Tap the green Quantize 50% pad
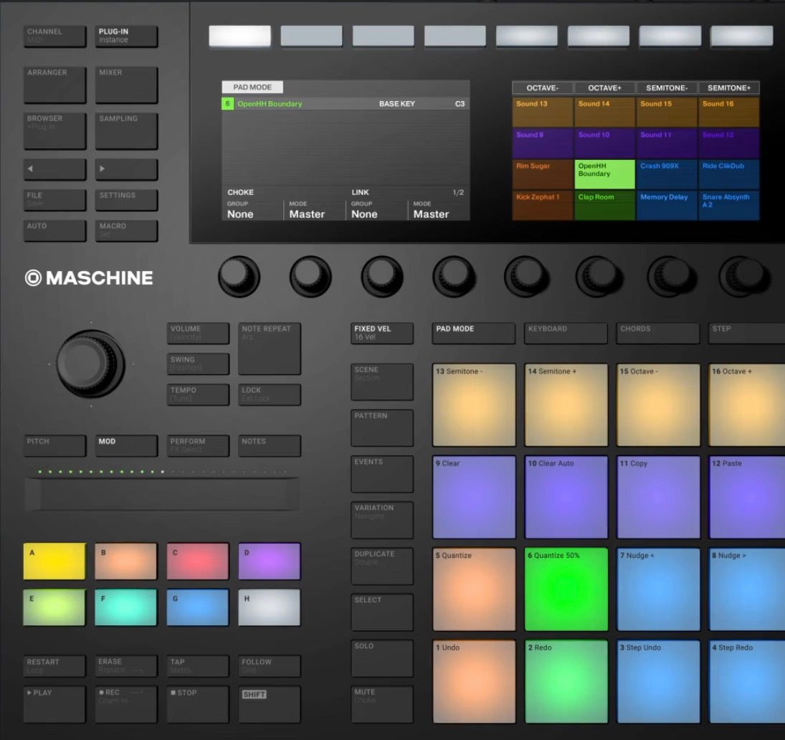This screenshot has width=785, height=740. coord(566,589)
